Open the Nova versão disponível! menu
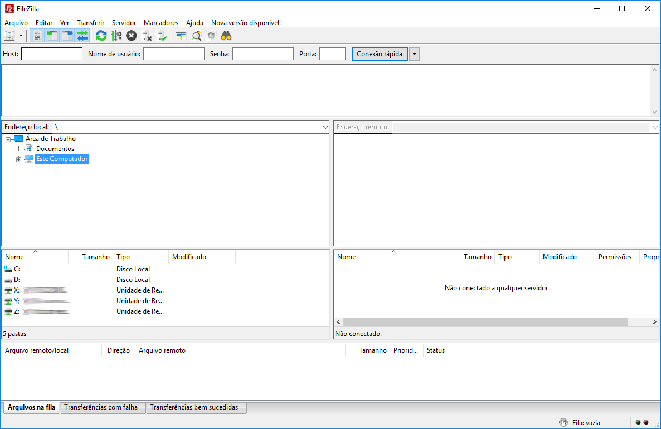The height and width of the screenshot is (429, 661). point(246,23)
